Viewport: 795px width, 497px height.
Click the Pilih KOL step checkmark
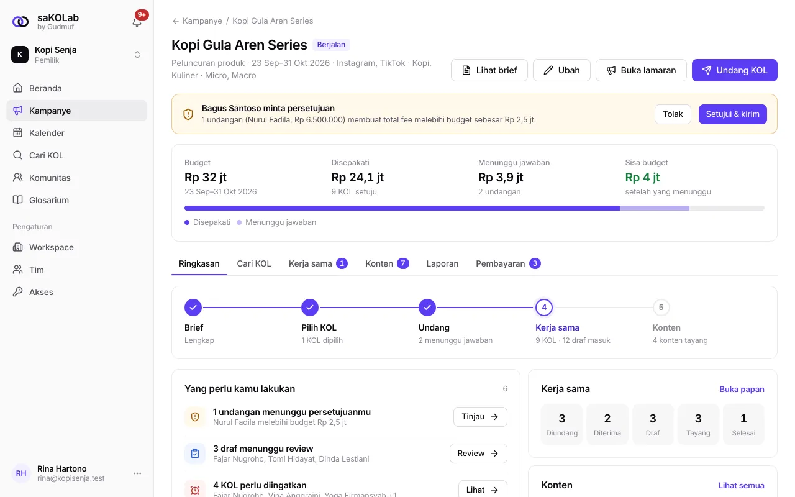[310, 308]
